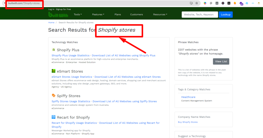The width and height of the screenshot is (263, 138).
Task: Click Signup for Free link
Action: 63,9
